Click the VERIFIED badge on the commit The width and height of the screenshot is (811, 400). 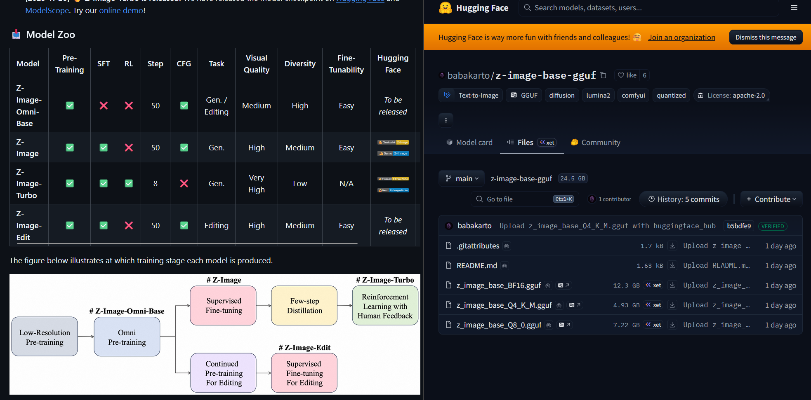pyautogui.click(x=772, y=226)
